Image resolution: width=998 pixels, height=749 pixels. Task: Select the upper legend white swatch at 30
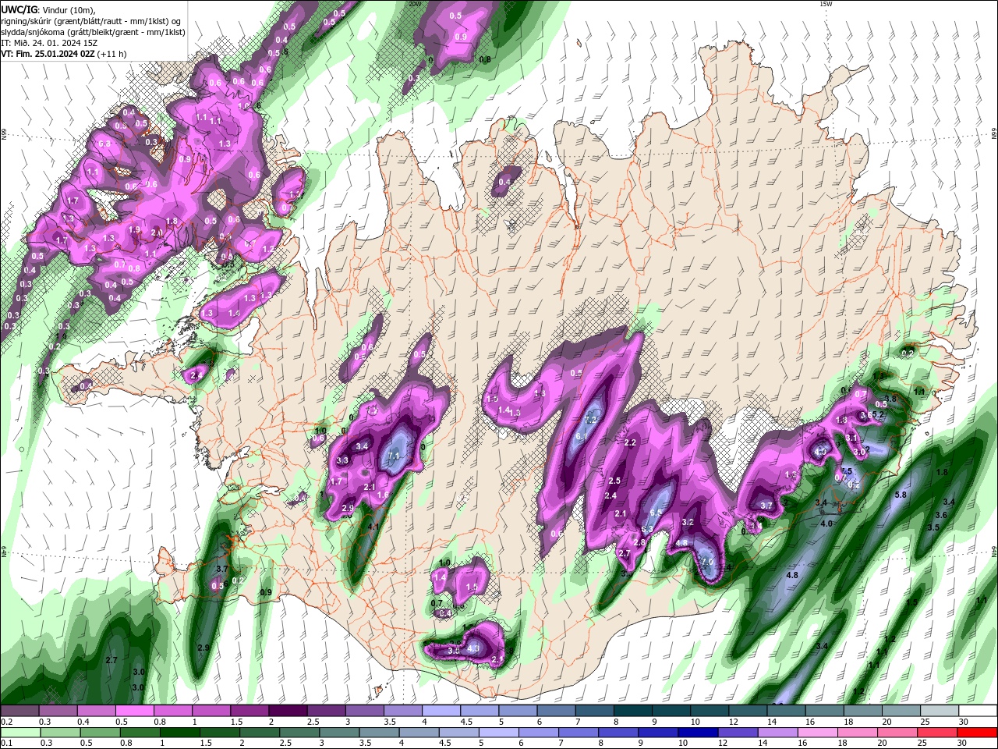tap(978, 711)
